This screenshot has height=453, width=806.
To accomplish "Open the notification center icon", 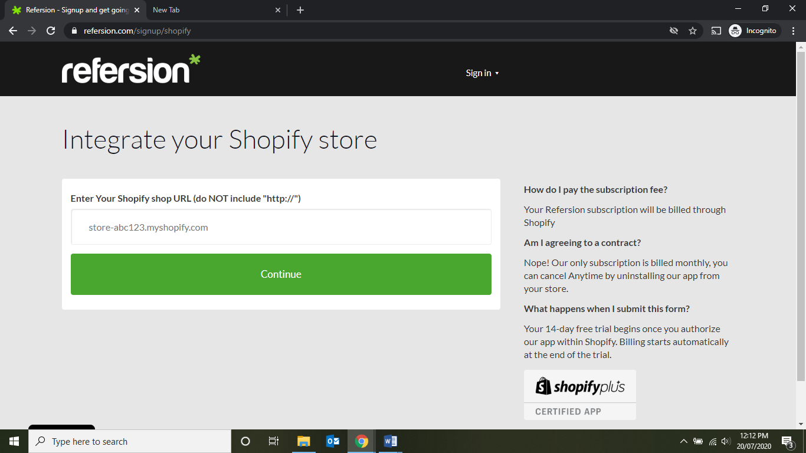I will (788, 441).
